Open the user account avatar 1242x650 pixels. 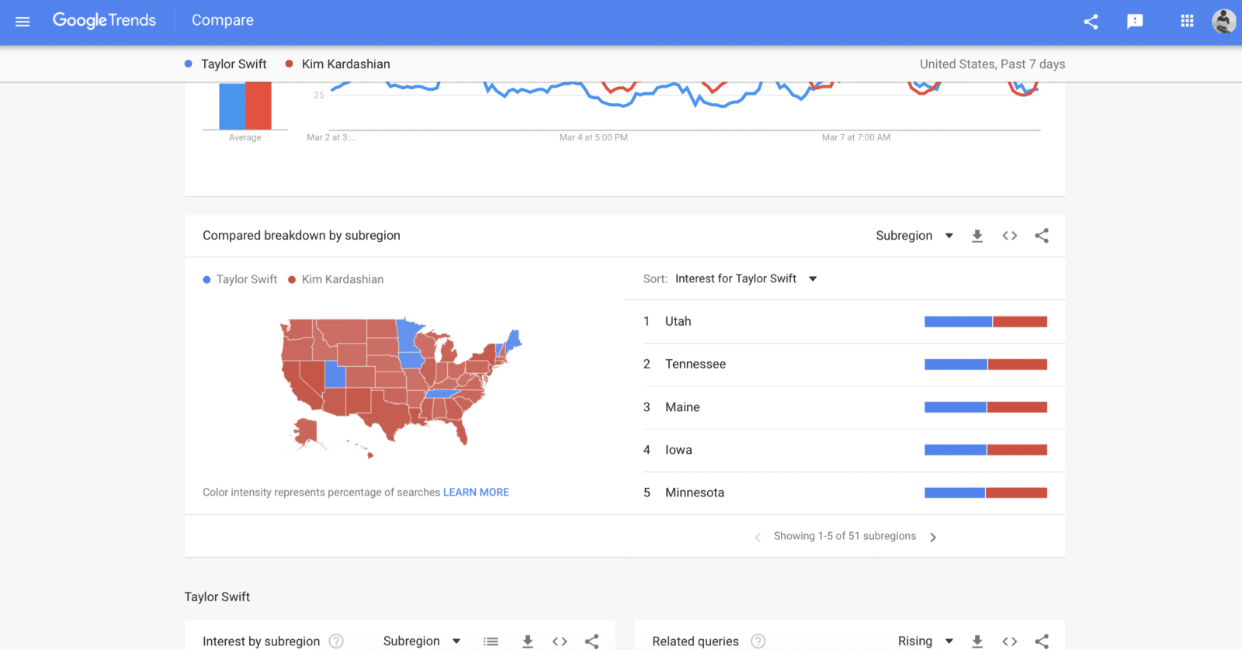[1223, 22]
